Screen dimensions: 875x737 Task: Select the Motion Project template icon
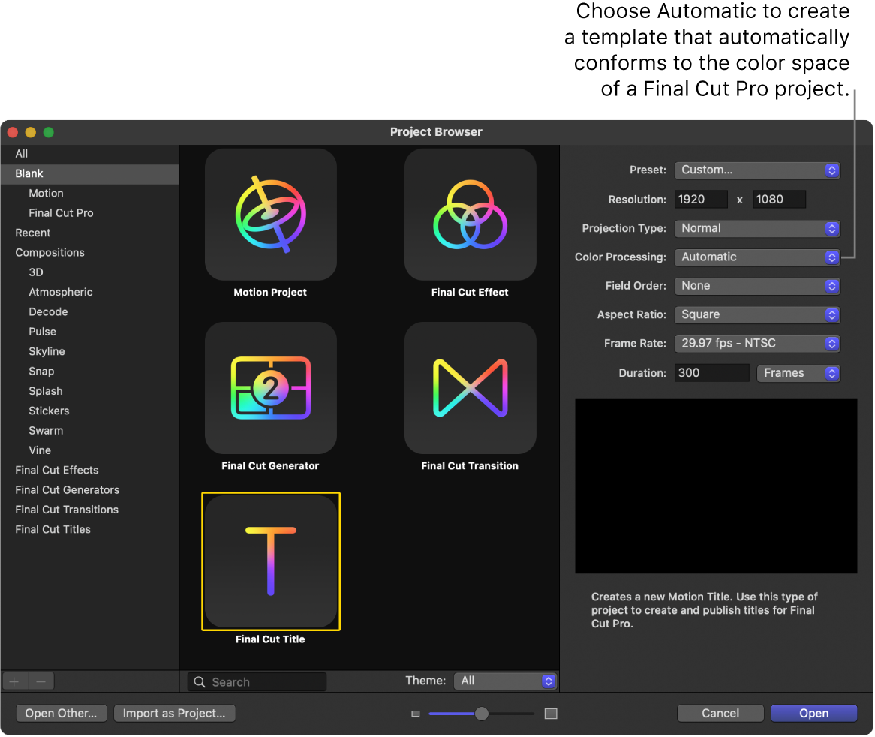tap(270, 215)
